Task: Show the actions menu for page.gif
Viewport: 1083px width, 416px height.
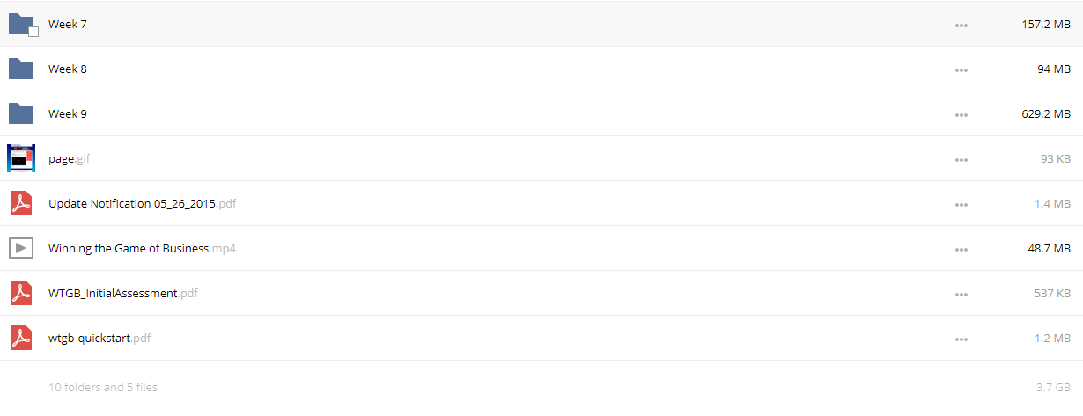Action: point(961,160)
